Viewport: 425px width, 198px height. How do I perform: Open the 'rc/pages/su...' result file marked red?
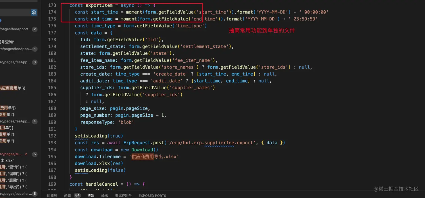click(x=19, y=154)
